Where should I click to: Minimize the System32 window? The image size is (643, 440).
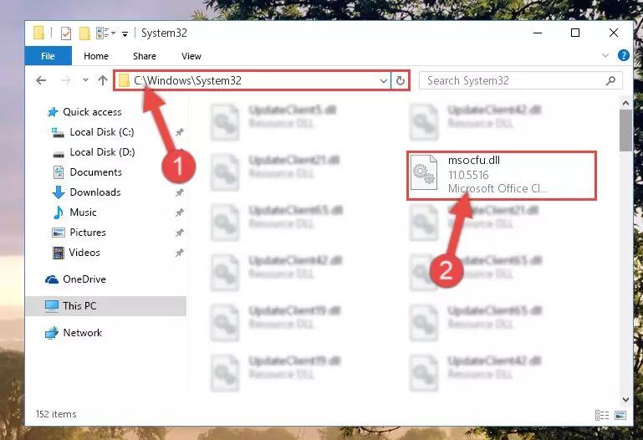(538, 33)
